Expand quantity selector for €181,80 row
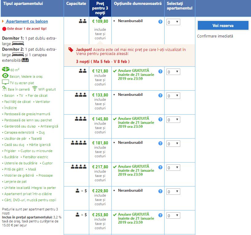The image size is (251, 235). click(173, 144)
